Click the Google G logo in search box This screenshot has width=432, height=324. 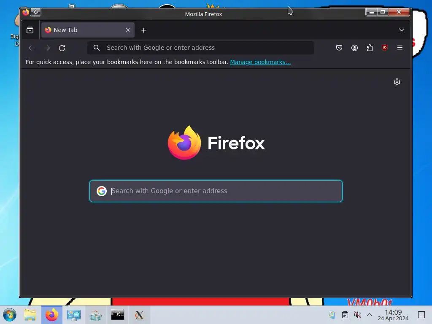click(102, 191)
